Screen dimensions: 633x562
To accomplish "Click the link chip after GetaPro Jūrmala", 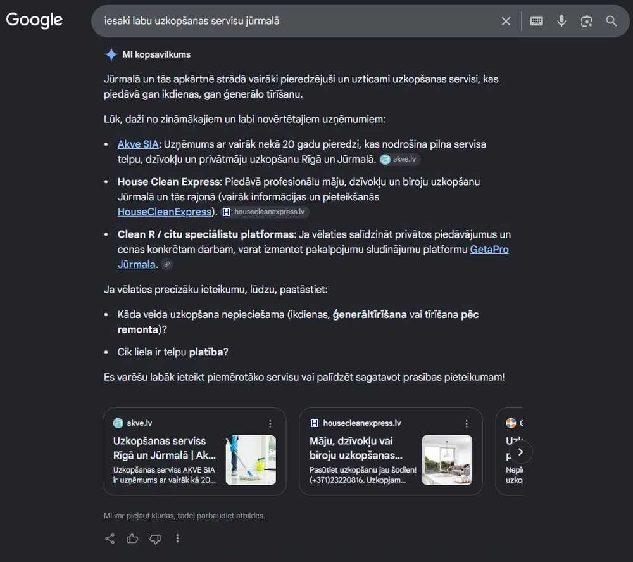I will (x=166, y=264).
